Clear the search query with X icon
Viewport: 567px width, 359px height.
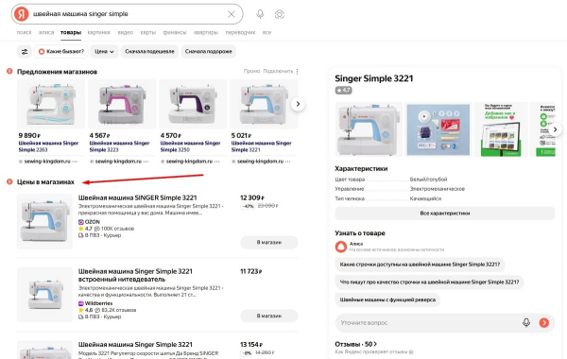[x=232, y=14]
